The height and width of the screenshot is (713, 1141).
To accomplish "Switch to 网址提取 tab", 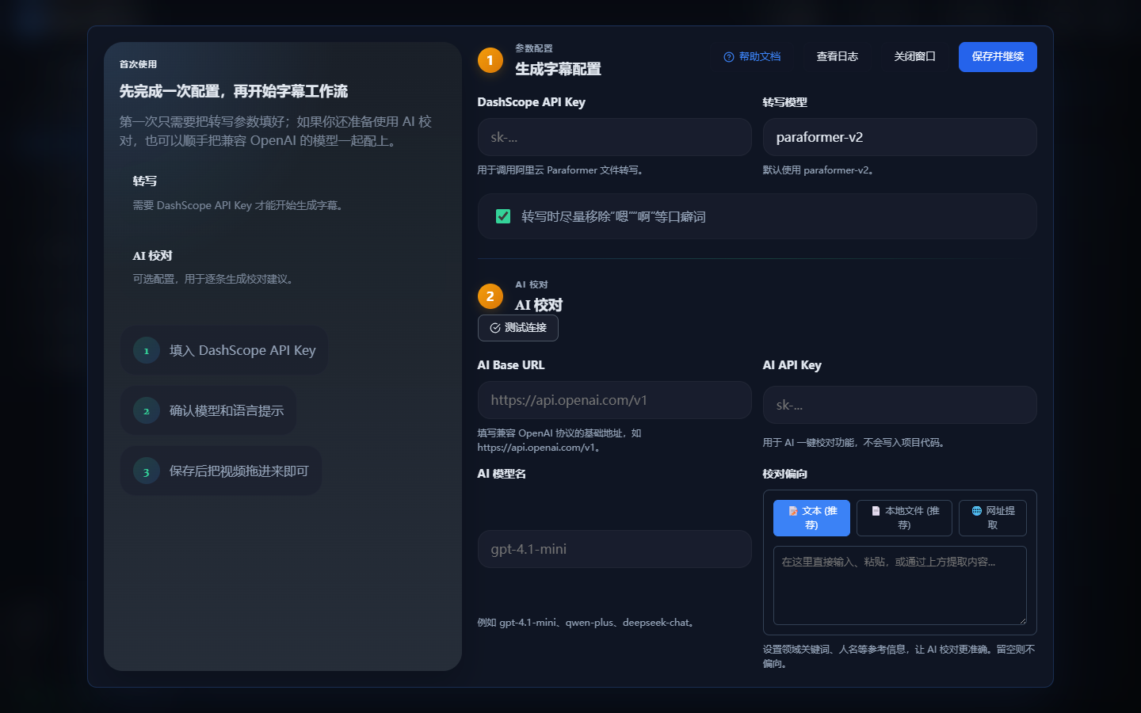I will click(x=993, y=518).
